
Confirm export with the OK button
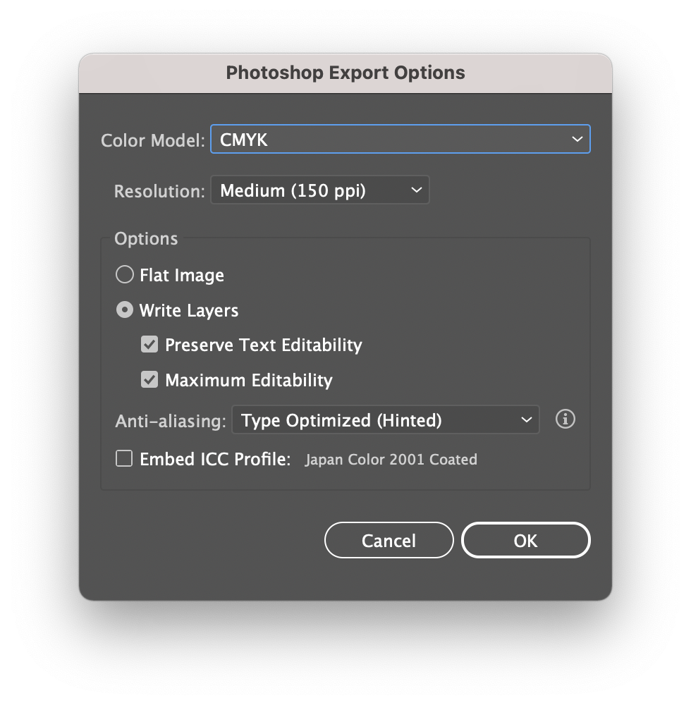525,540
